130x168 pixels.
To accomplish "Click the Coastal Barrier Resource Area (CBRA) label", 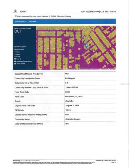I will tap(31, 115).
